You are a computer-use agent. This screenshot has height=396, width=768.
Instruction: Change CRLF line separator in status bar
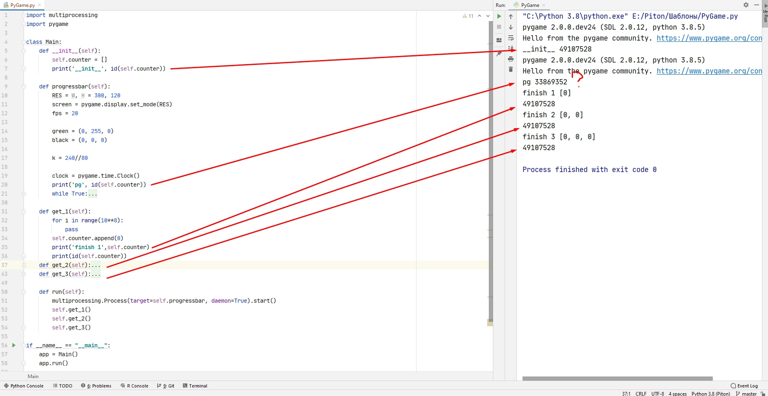click(641, 394)
